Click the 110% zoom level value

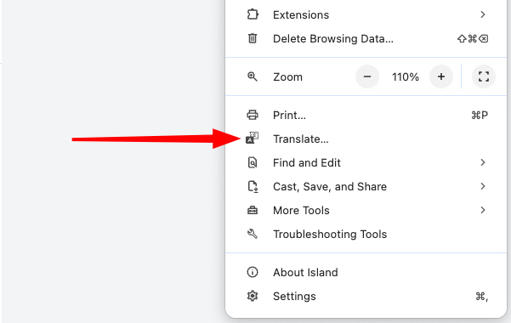click(405, 76)
